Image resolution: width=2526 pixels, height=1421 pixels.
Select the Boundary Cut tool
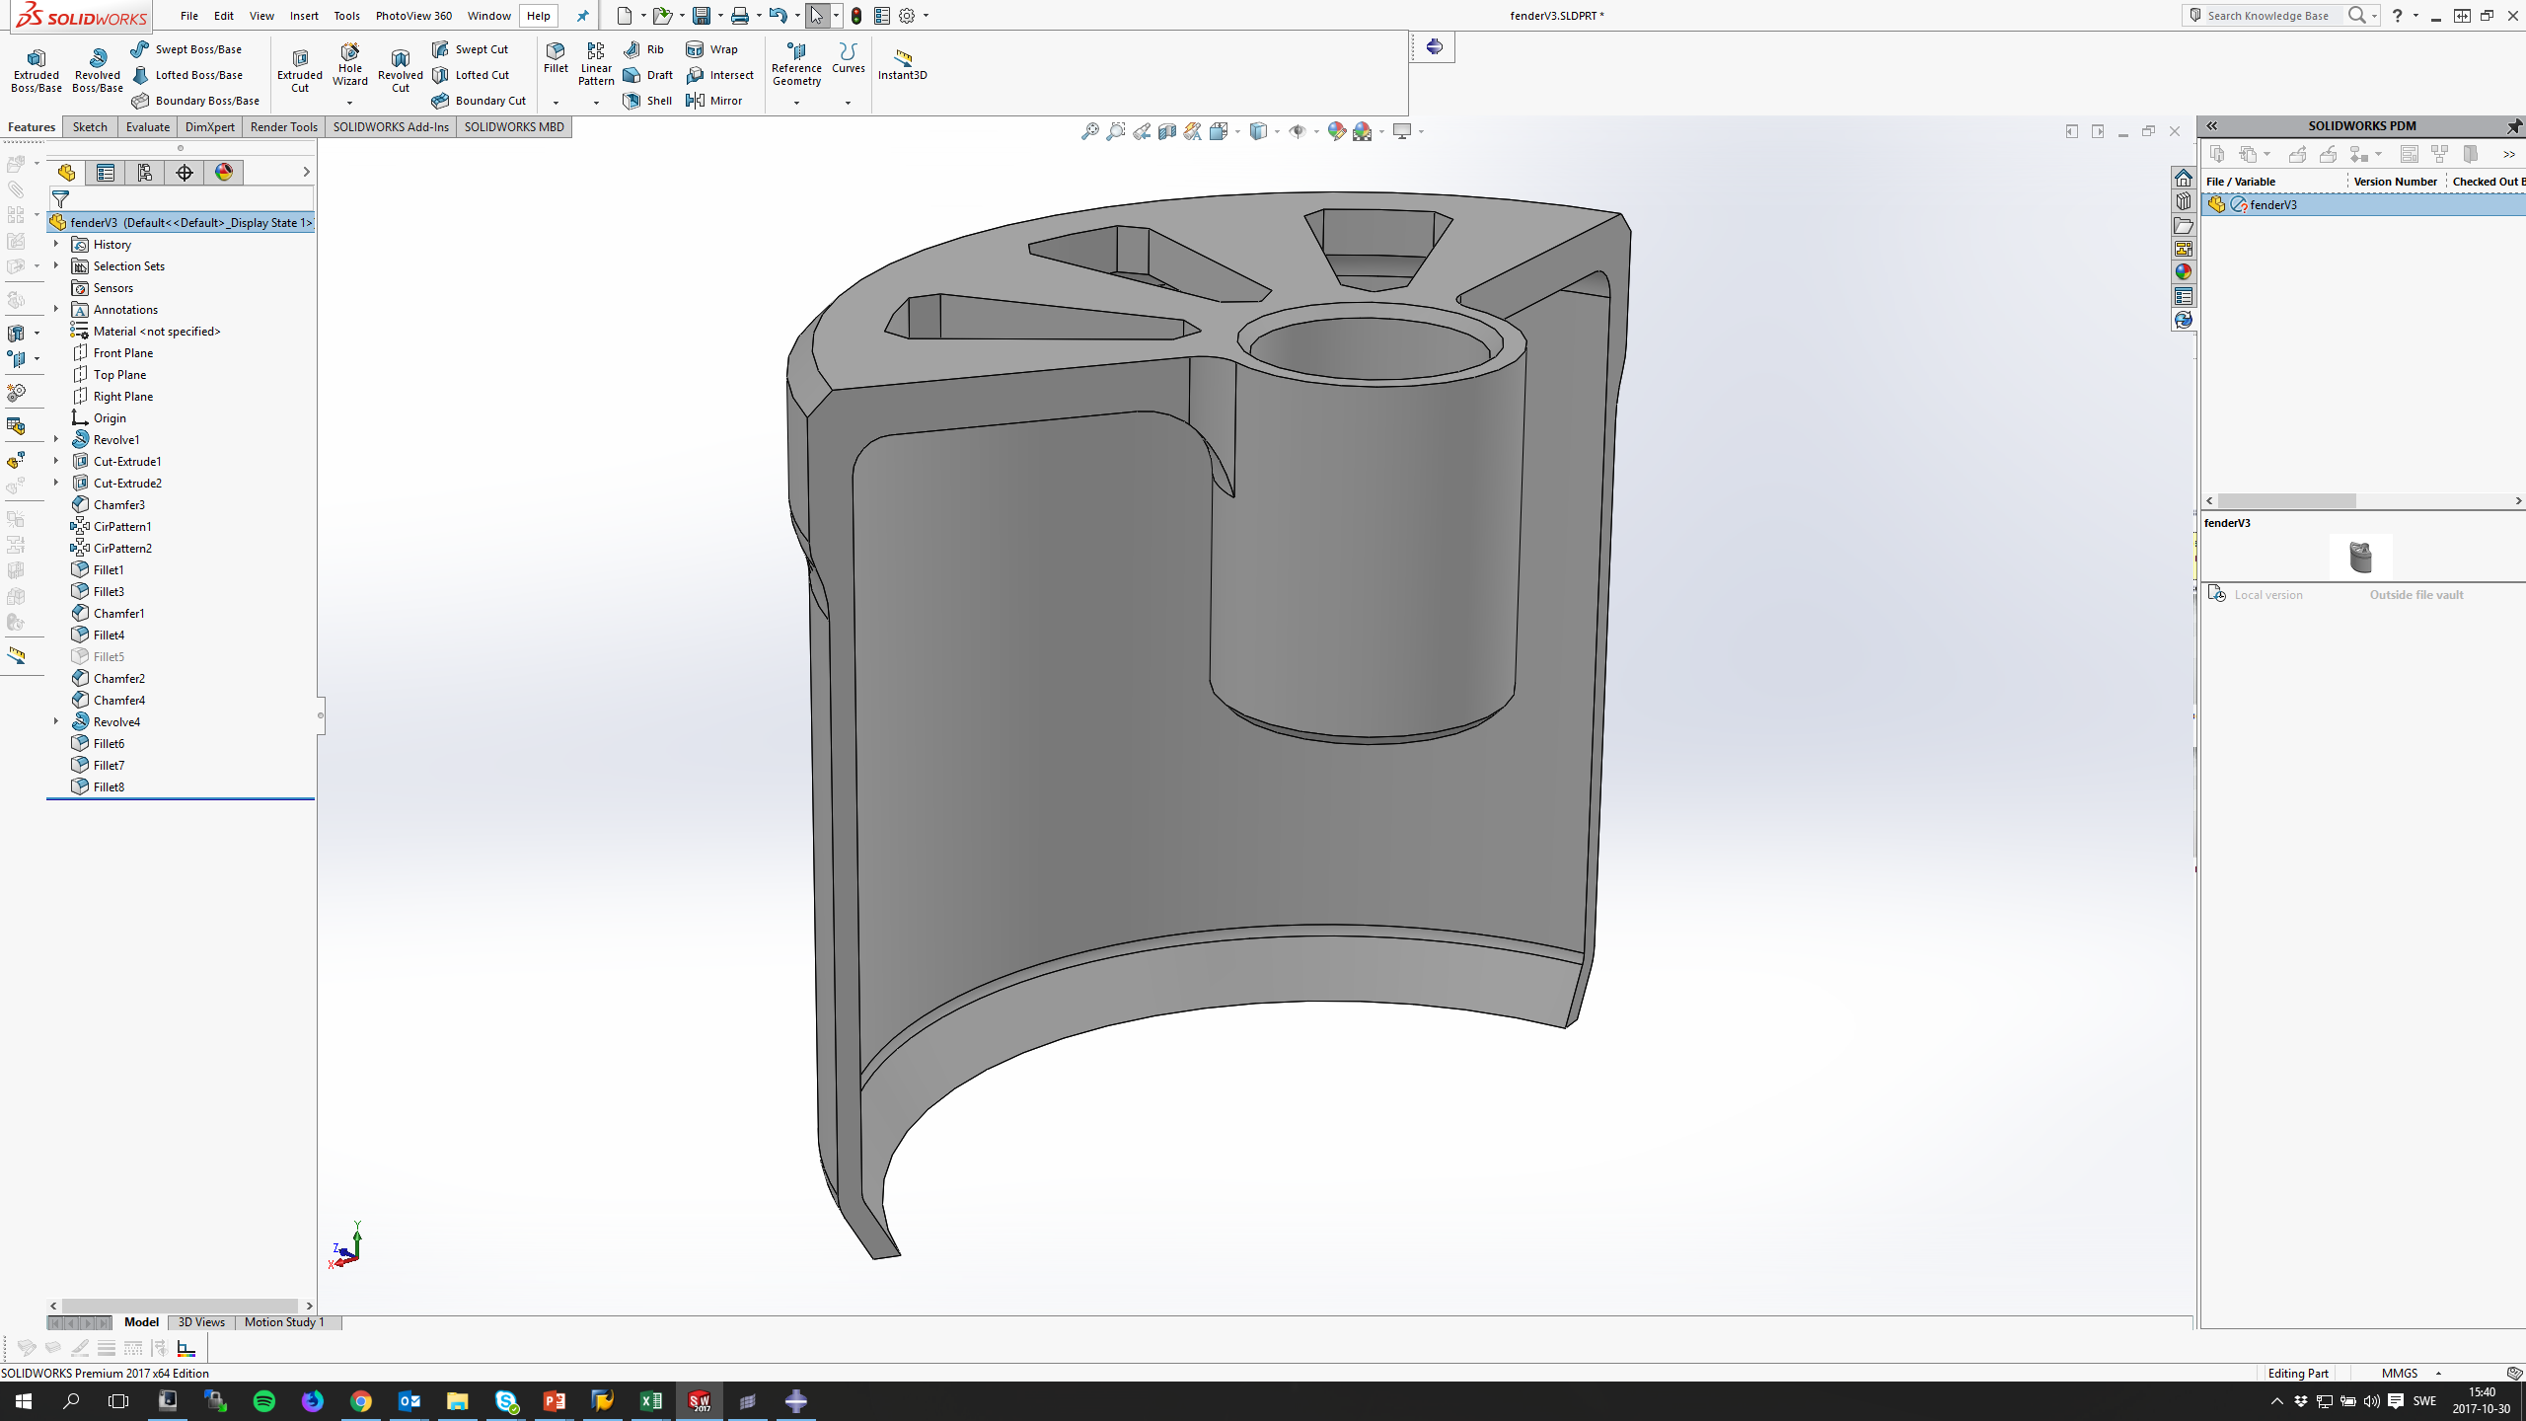pos(480,101)
